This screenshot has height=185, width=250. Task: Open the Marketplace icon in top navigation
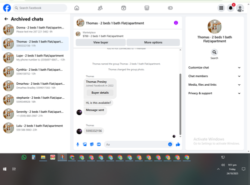pos(146,8)
